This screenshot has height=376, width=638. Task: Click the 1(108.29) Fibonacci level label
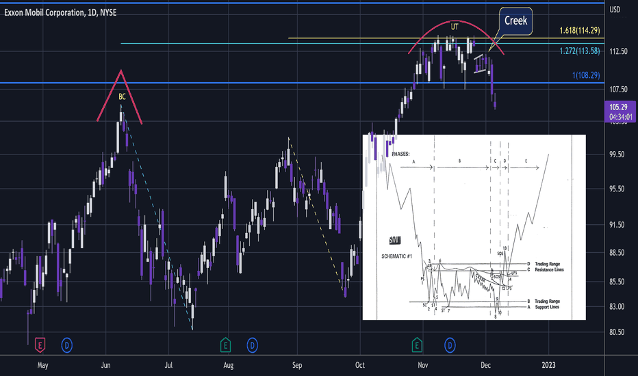click(x=586, y=75)
